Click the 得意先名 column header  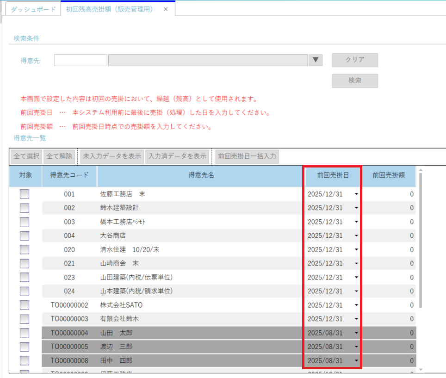(x=201, y=175)
